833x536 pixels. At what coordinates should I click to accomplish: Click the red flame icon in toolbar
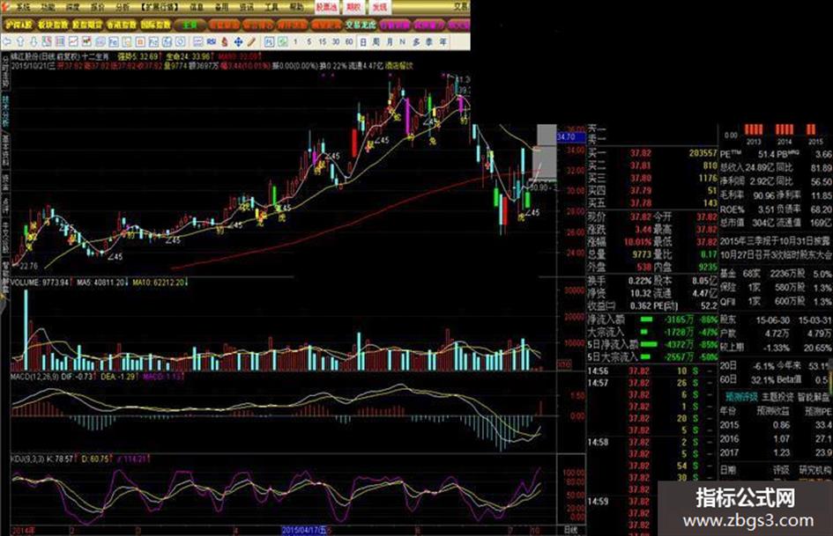click(225, 41)
